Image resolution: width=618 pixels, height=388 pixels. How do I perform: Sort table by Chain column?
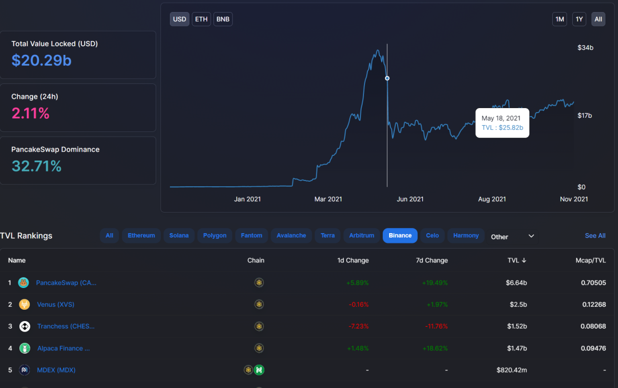(256, 261)
